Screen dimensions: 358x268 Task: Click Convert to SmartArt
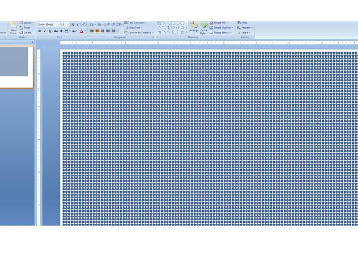[139, 33]
